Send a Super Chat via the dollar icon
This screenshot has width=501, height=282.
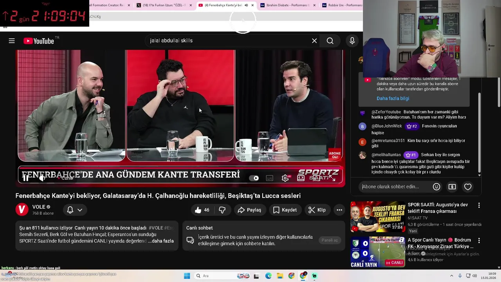[452, 187]
